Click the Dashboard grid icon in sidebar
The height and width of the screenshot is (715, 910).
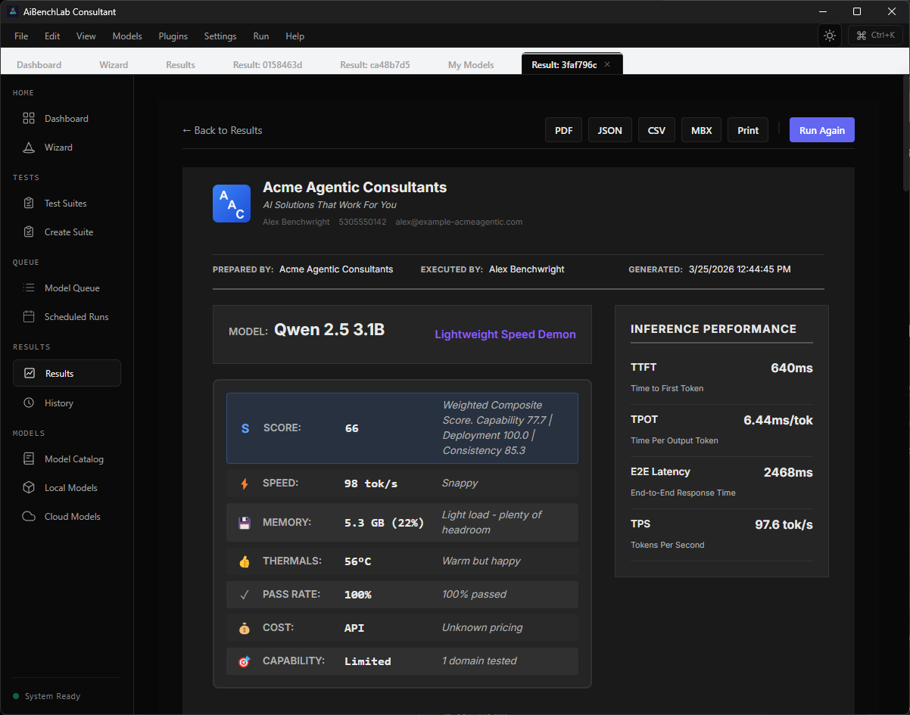(29, 118)
